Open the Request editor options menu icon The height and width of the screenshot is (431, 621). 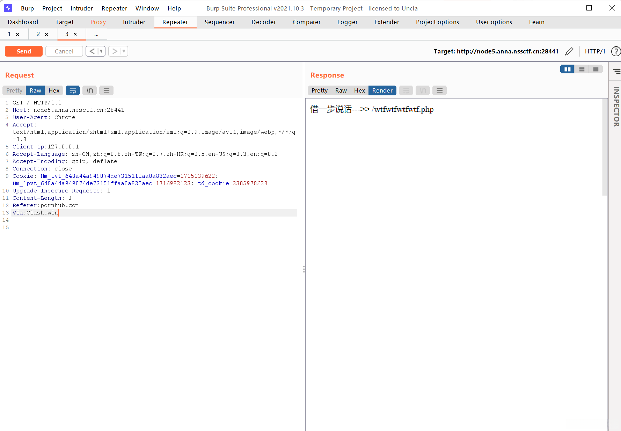pyautogui.click(x=107, y=90)
